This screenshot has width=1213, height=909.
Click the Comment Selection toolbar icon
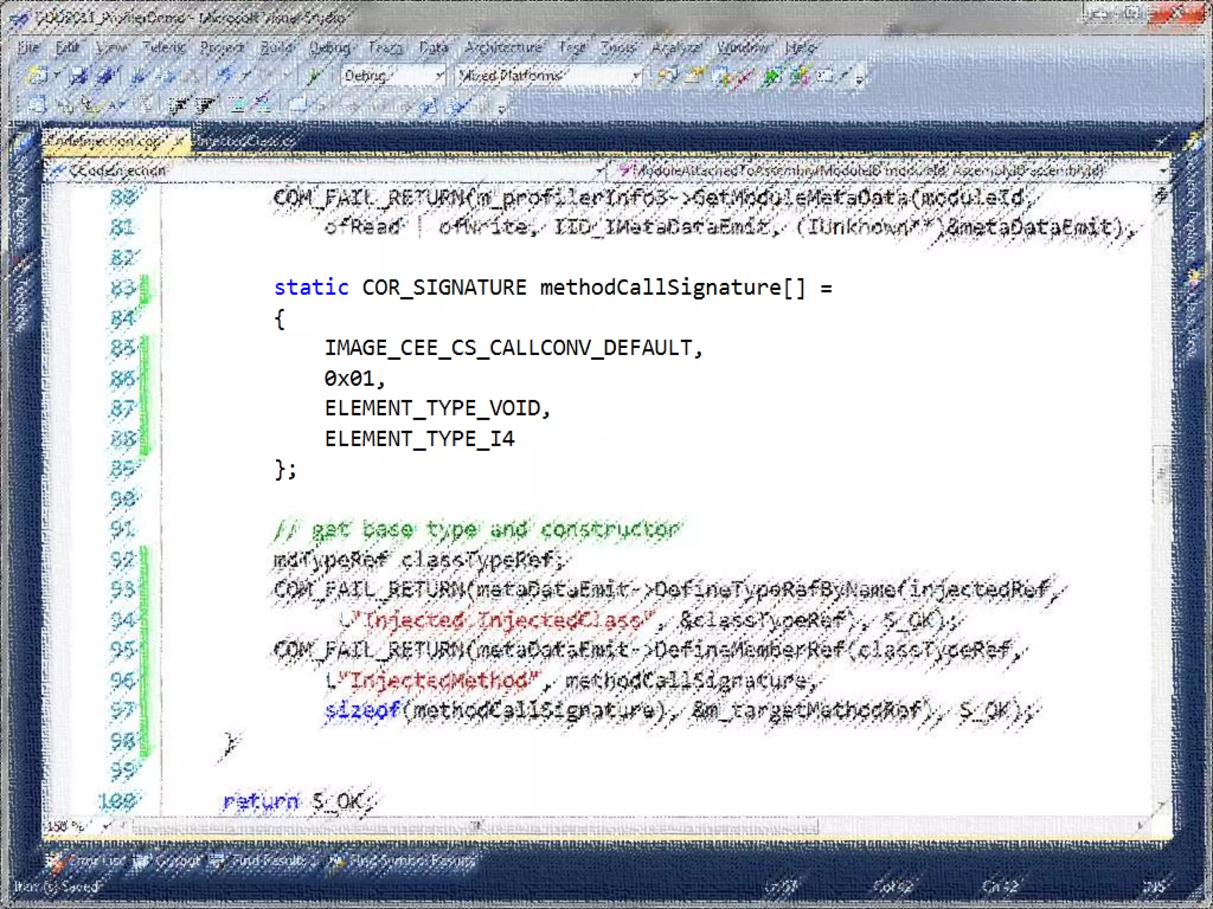click(238, 106)
